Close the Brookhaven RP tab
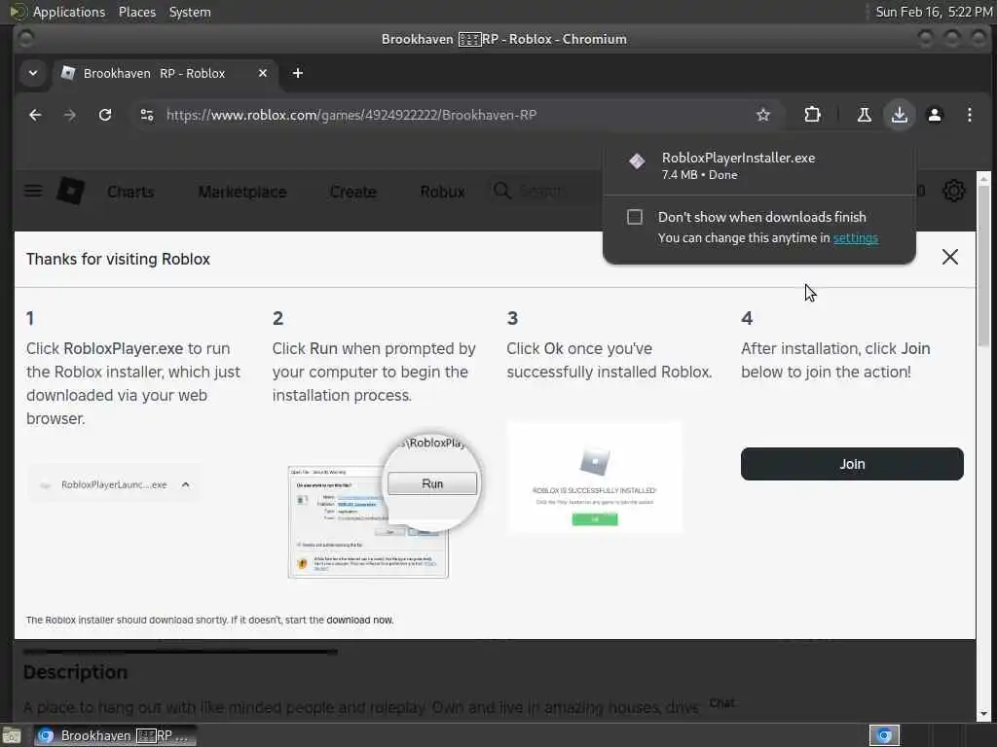Screen dimensions: 997x747 click(263, 74)
